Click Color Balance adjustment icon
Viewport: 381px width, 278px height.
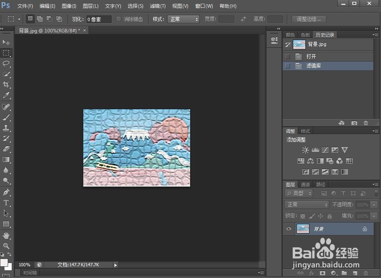click(x=310, y=161)
